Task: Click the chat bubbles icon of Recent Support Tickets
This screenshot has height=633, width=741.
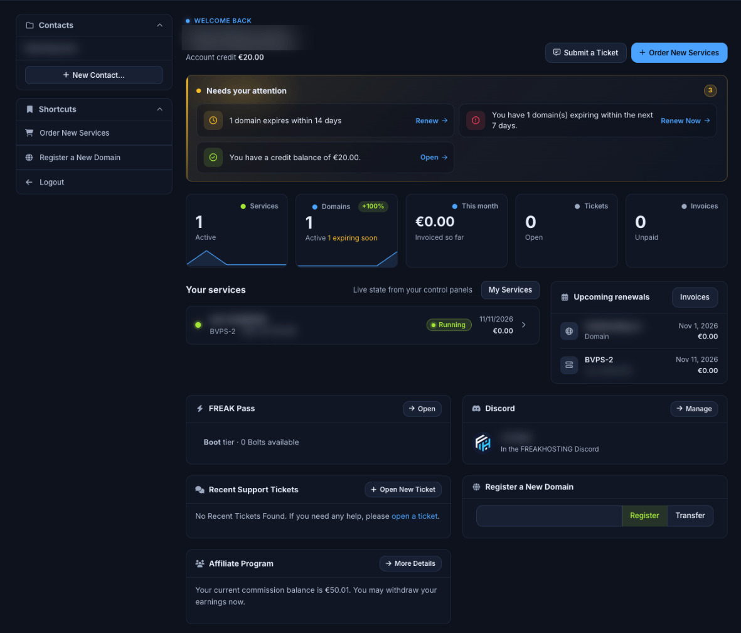Action: coord(200,490)
